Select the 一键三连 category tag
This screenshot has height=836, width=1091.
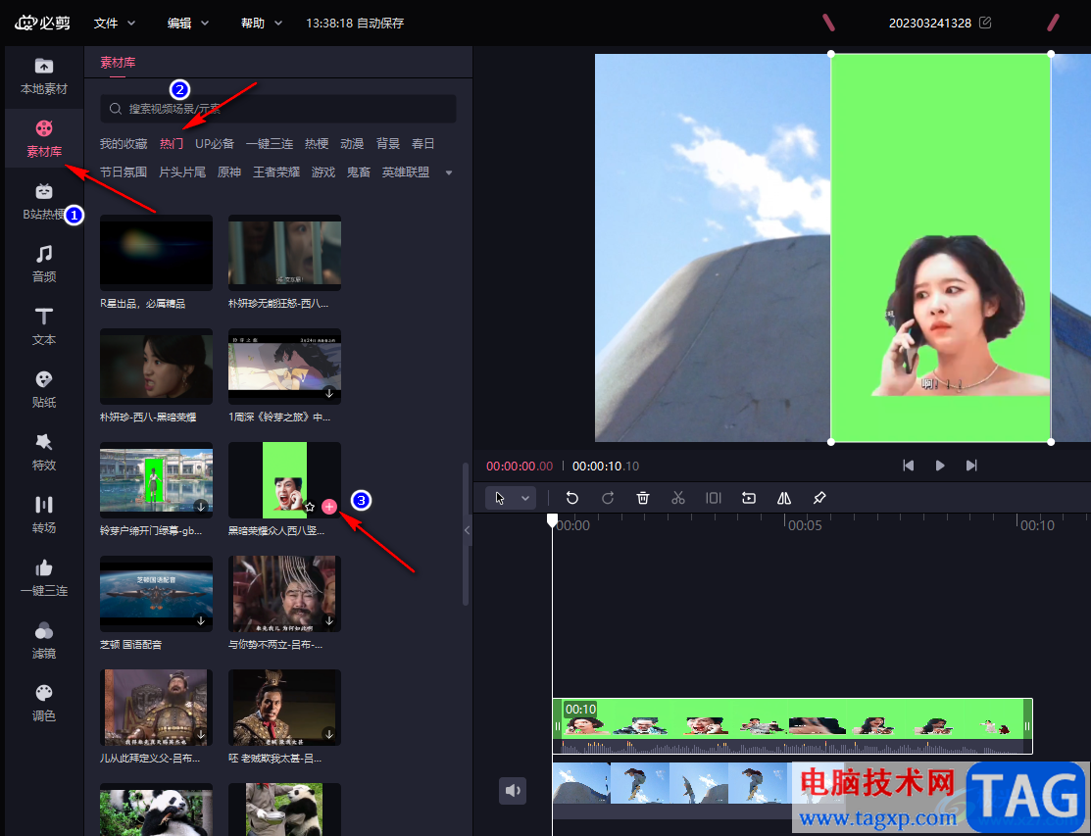tap(270, 143)
